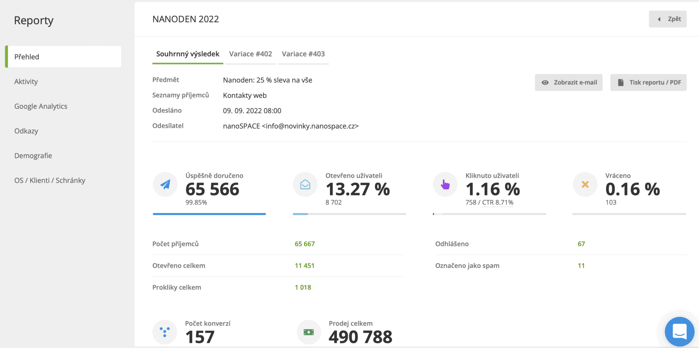Click the CTR 8.71% underlined text
This screenshot has height=348, width=699.
pyautogui.click(x=498, y=202)
